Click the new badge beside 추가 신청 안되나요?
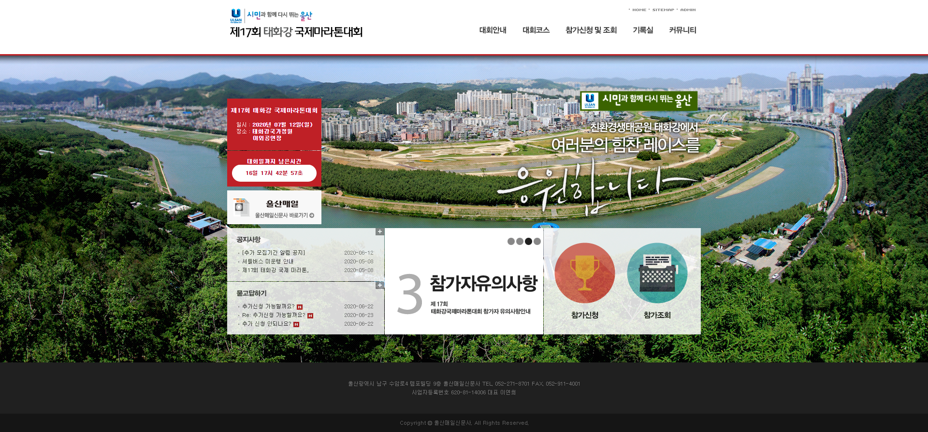928x432 pixels. click(296, 325)
